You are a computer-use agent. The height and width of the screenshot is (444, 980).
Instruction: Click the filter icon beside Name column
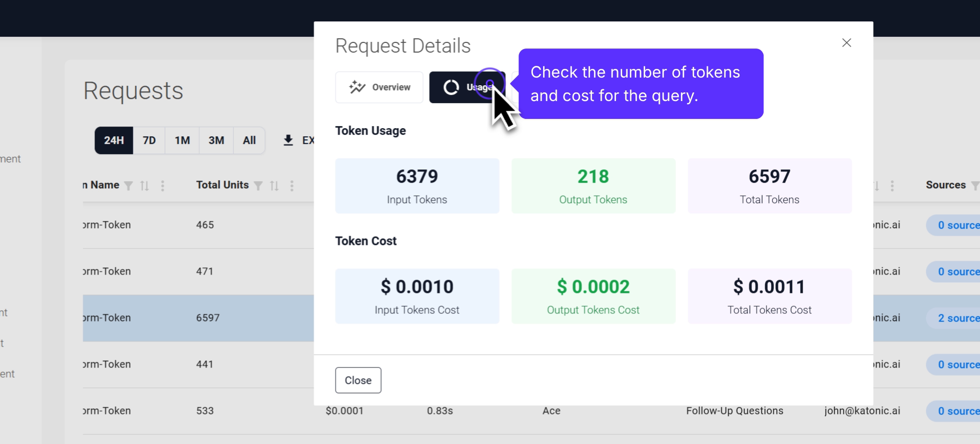[x=129, y=186]
